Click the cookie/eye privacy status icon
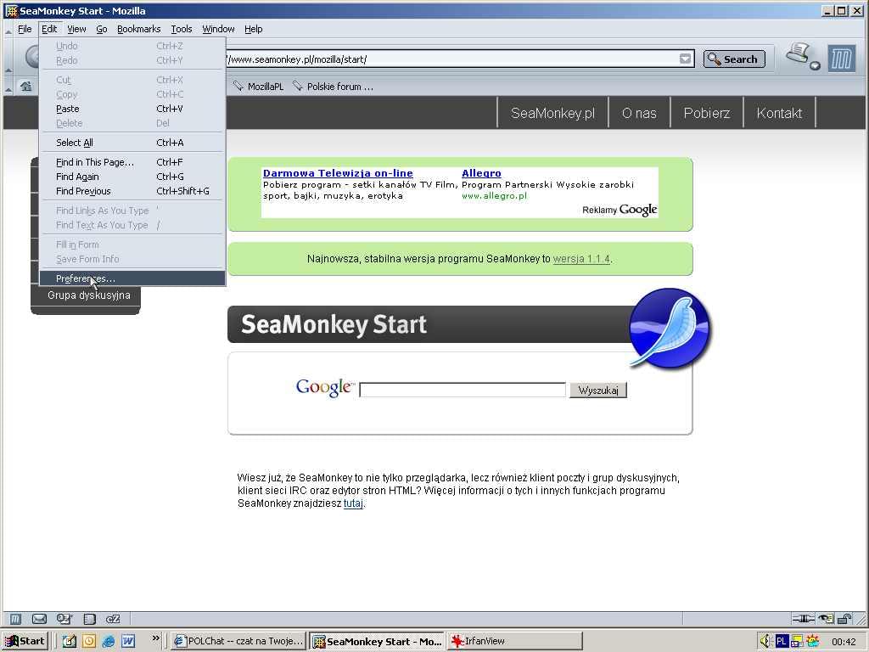The image size is (869, 652). pyautogui.click(x=827, y=619)
